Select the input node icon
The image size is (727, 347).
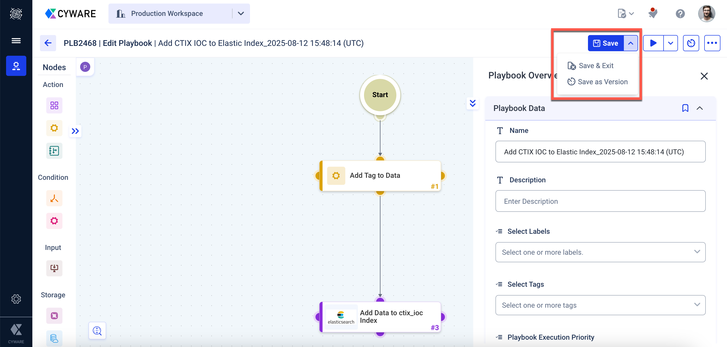[54, 268]
